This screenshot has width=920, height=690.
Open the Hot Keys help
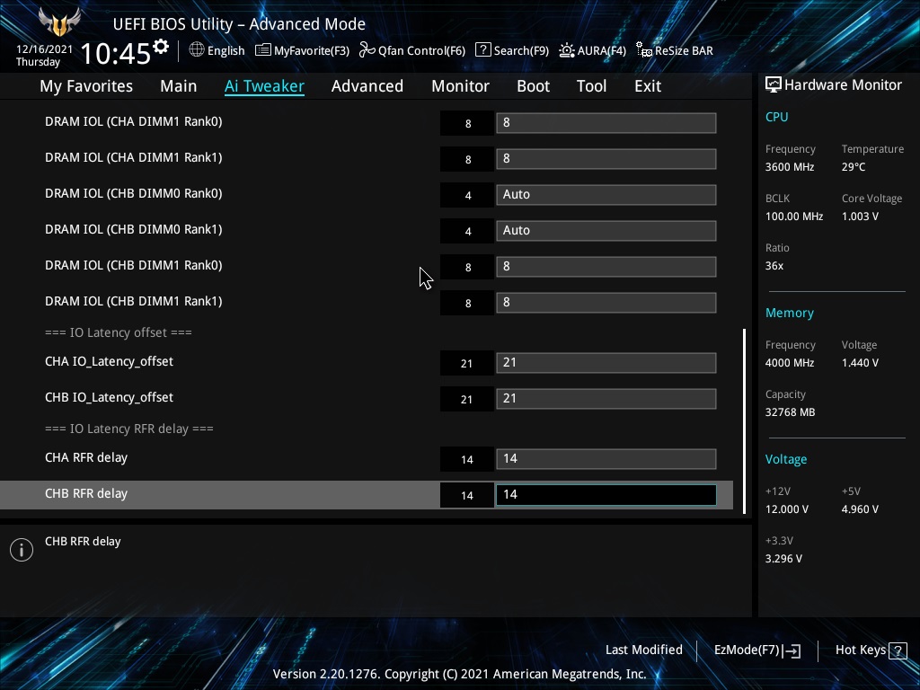coord(860,650)
